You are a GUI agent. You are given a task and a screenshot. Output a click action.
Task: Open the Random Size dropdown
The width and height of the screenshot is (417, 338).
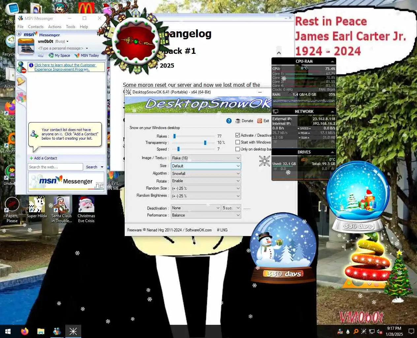[x=206, y=188]
